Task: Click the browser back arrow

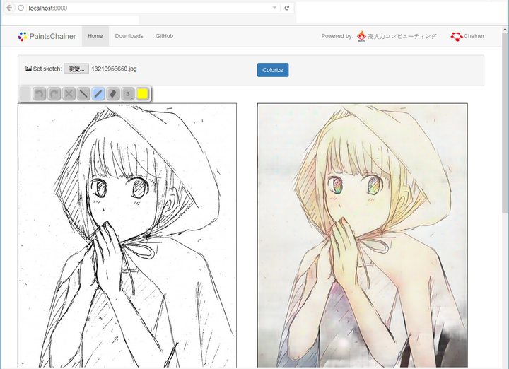Action: 9,8
